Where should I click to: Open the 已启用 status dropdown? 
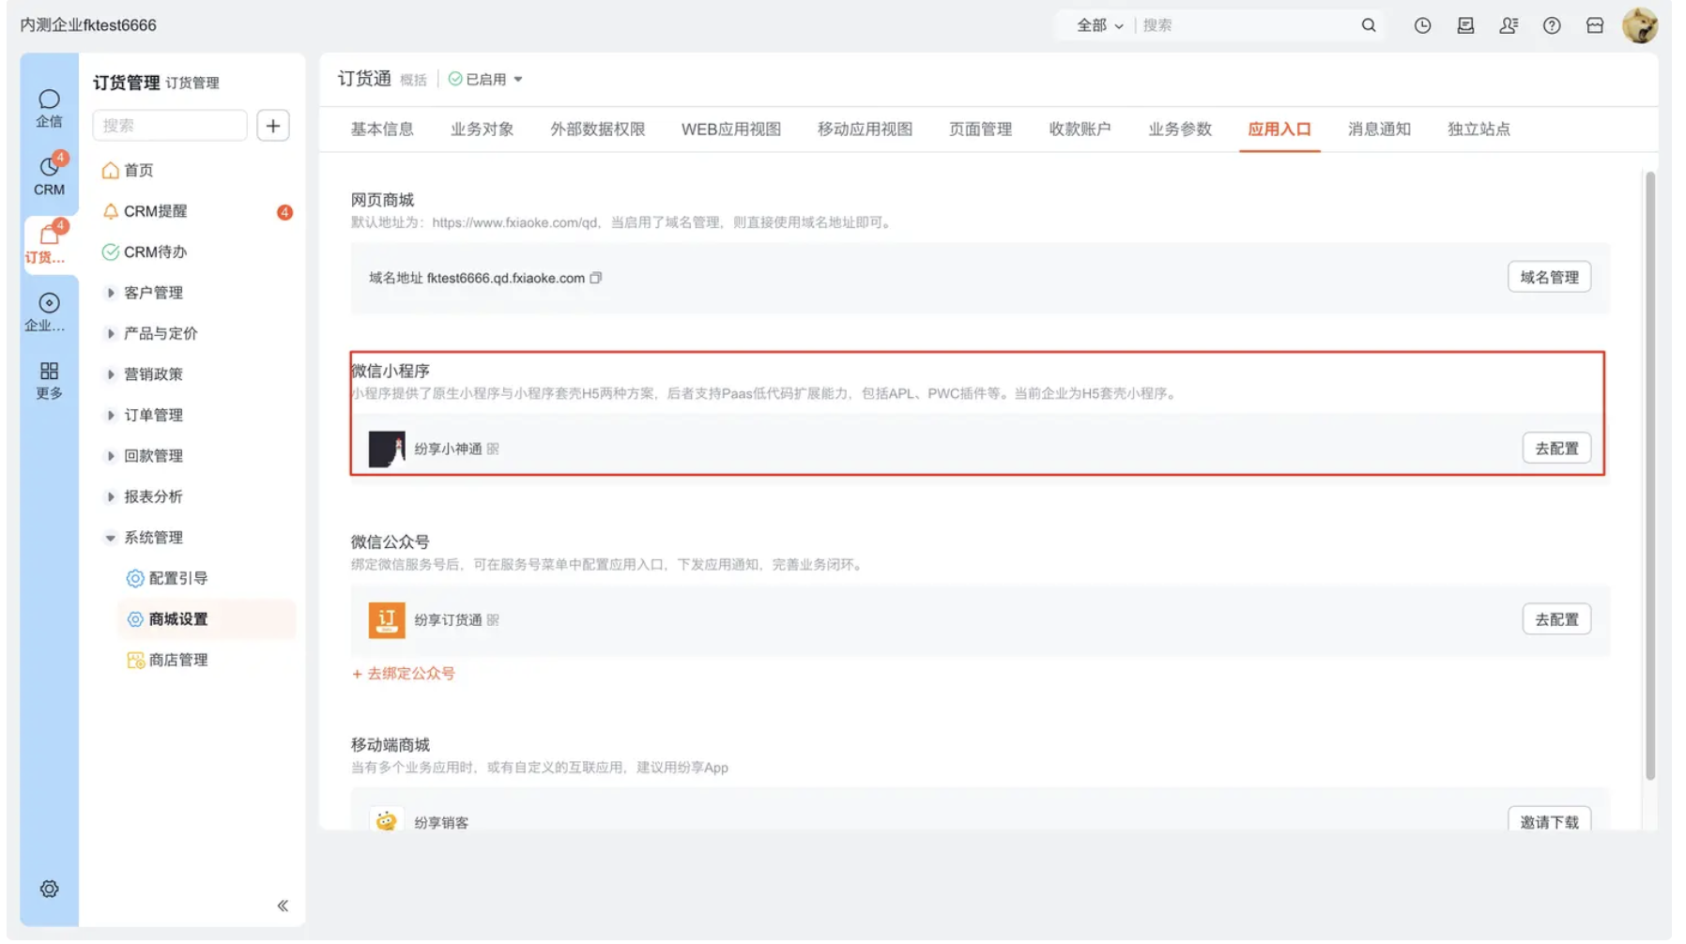[x=485, y=80]
